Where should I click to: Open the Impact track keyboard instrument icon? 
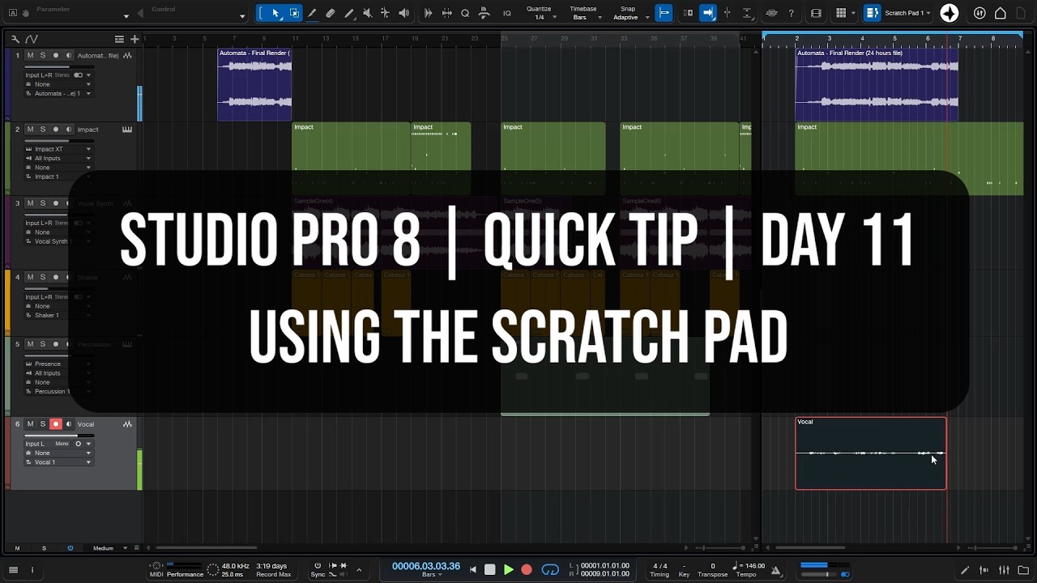[x=127, y=130]
